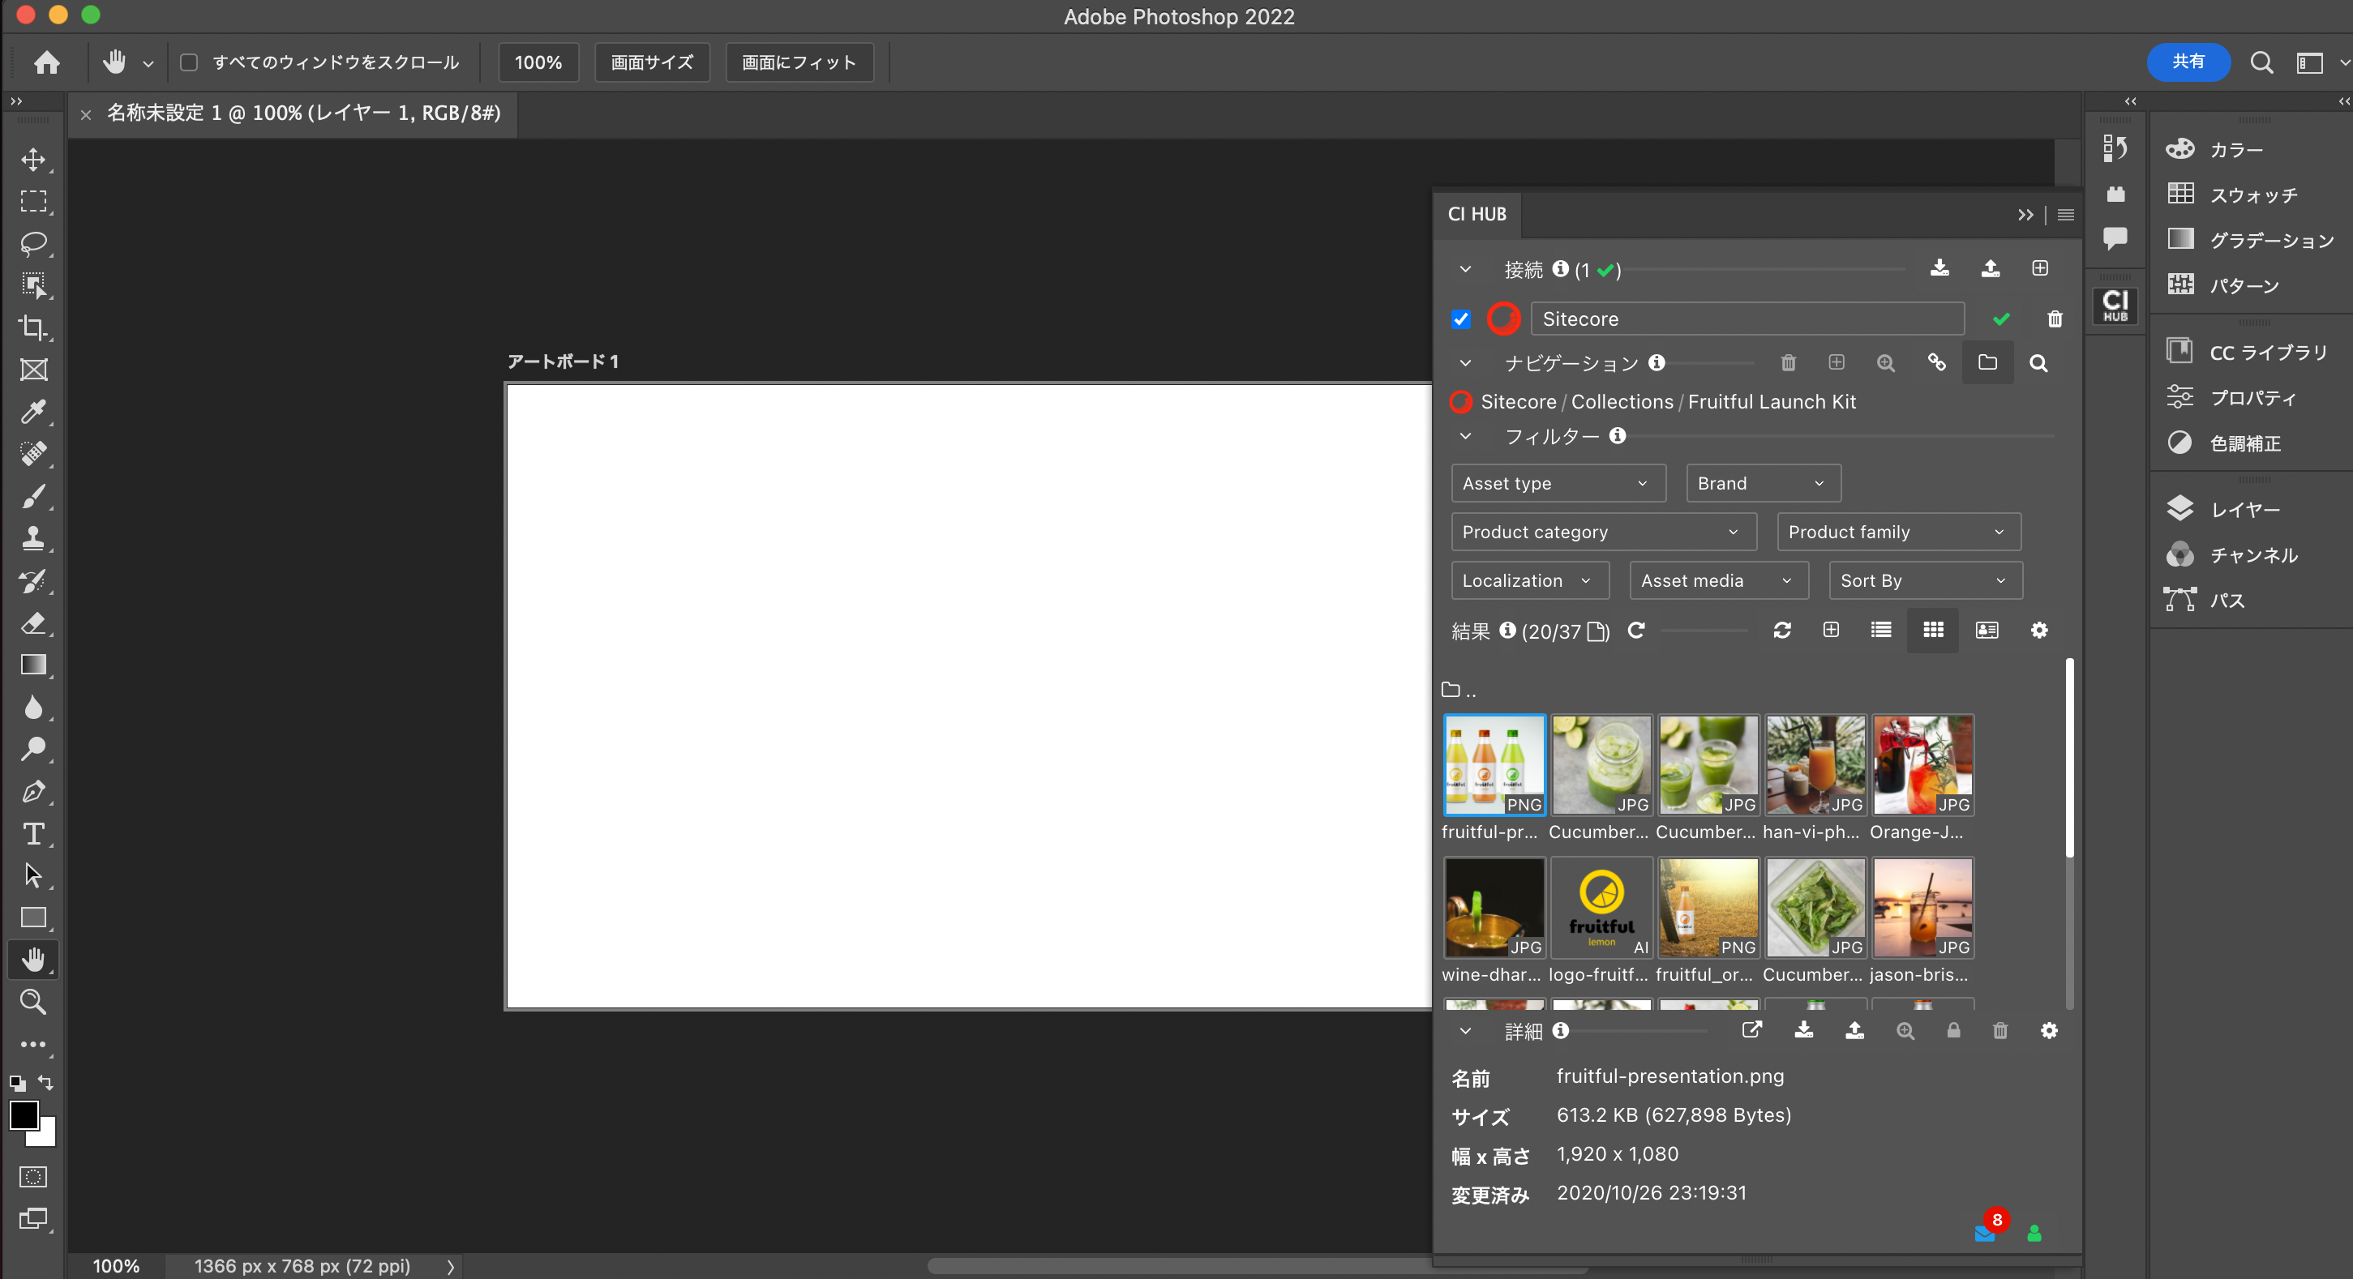Click the 画面にフィット button
This screenshot has width=2353, height=1279.
click(x=797, y=62)
